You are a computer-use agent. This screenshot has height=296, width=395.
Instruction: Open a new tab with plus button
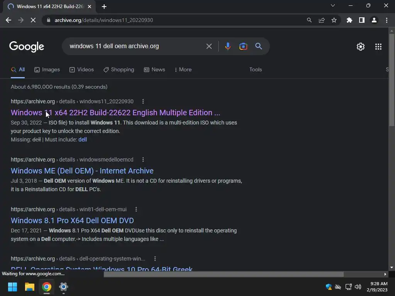104,7
